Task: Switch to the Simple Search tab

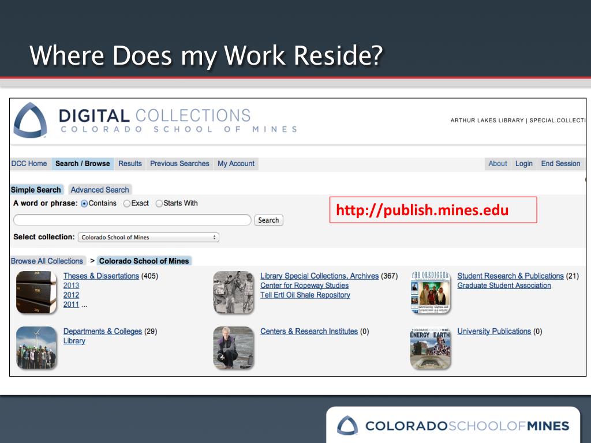Action: click(x=36, y=190)
